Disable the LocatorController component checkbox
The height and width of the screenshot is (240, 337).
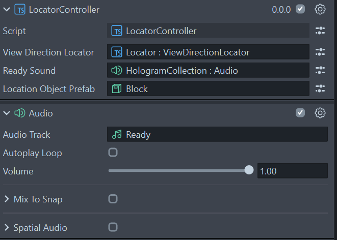tap(300, 9)
